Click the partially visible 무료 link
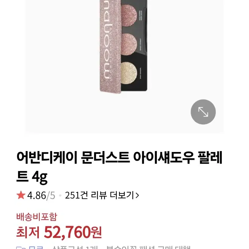 (36, 247)
